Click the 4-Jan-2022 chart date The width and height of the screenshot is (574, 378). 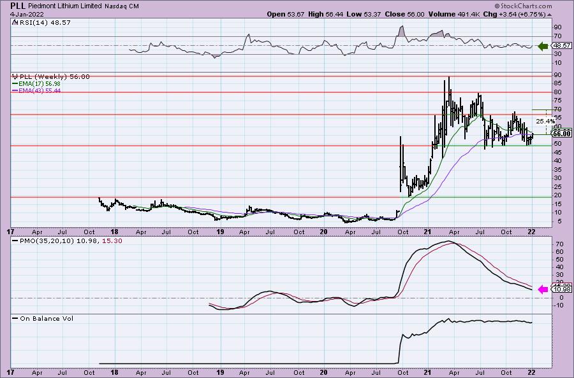27,14
